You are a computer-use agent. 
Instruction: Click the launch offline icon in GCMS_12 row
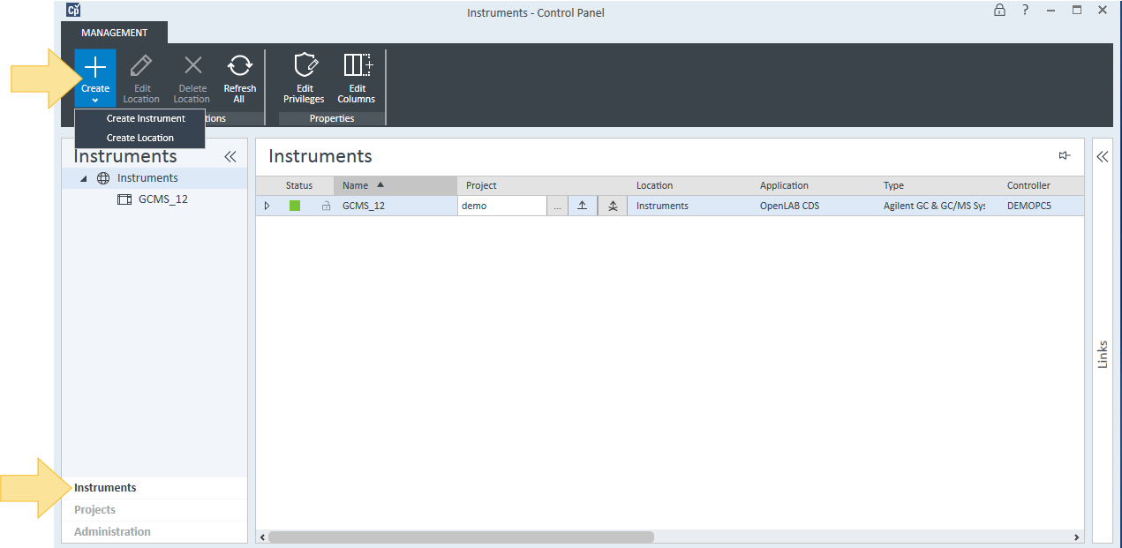pyautogui.click(x=613, y=206)
